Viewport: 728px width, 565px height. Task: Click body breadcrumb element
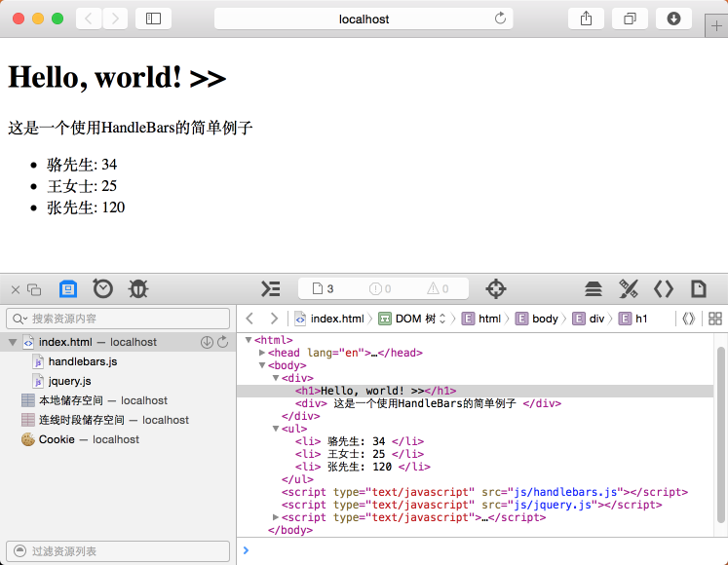[536, 319]
